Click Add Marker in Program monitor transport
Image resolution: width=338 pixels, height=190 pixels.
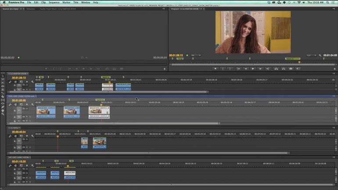(215, 69)
